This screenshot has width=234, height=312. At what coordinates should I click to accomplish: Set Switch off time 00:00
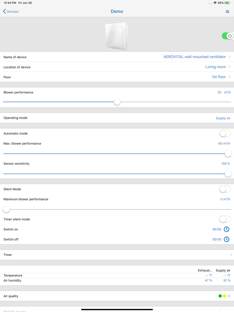[217, 240]
